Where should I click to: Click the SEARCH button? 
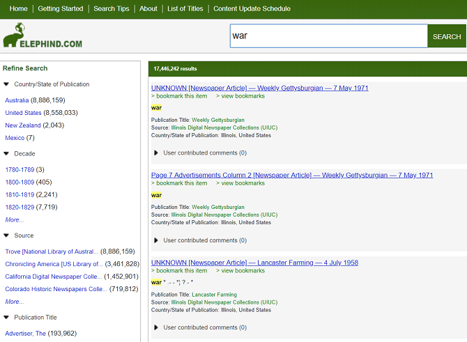(x=447, y=36)
